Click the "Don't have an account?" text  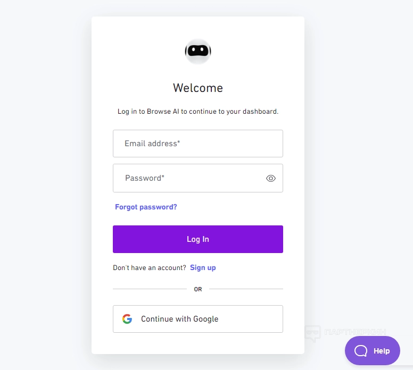point(150,267)
